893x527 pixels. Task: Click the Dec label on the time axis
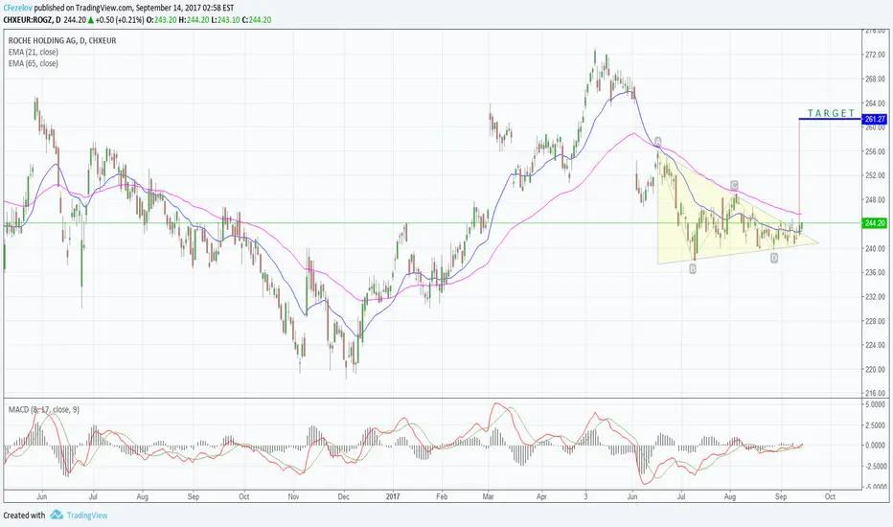coord(343,496)
